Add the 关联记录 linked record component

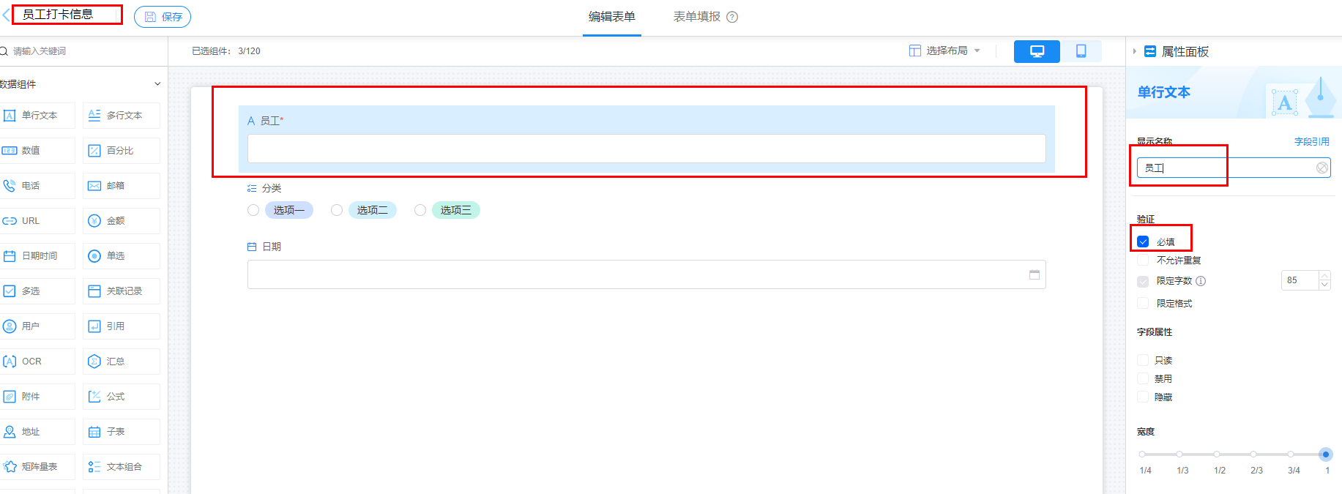pyautogui.click(x=122, y=291)
